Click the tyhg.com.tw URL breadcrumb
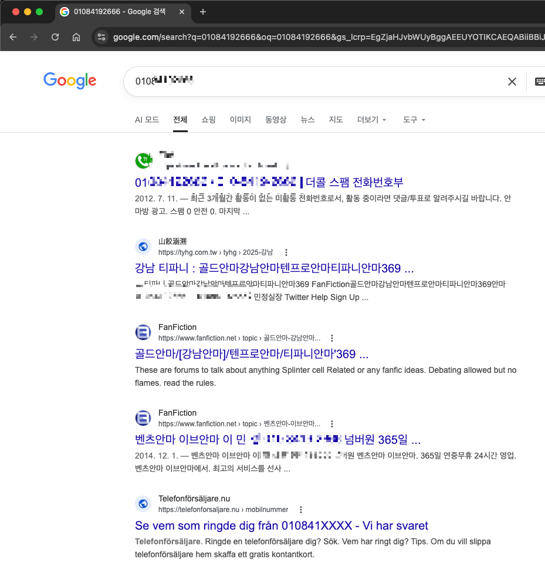 pyautogui.click(x=215, y=252)
